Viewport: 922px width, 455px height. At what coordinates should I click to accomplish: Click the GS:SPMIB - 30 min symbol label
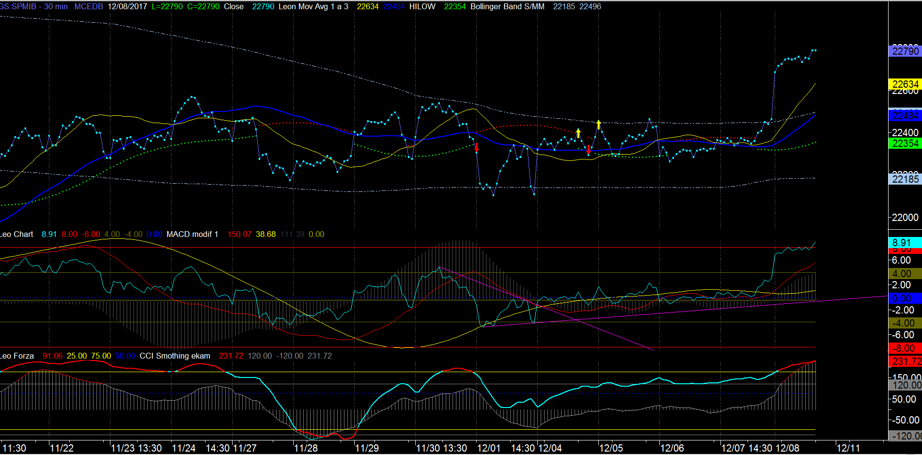click(x=34, y=7)
